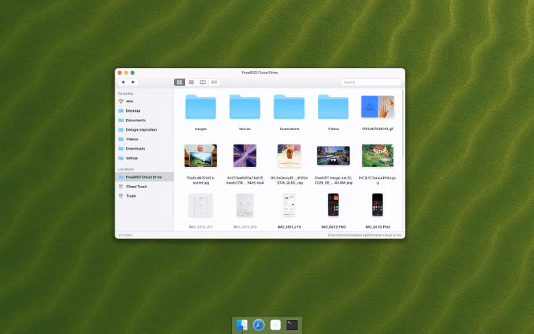Select the Movies folder icon

pyautogui.click(x=245, y=107)
